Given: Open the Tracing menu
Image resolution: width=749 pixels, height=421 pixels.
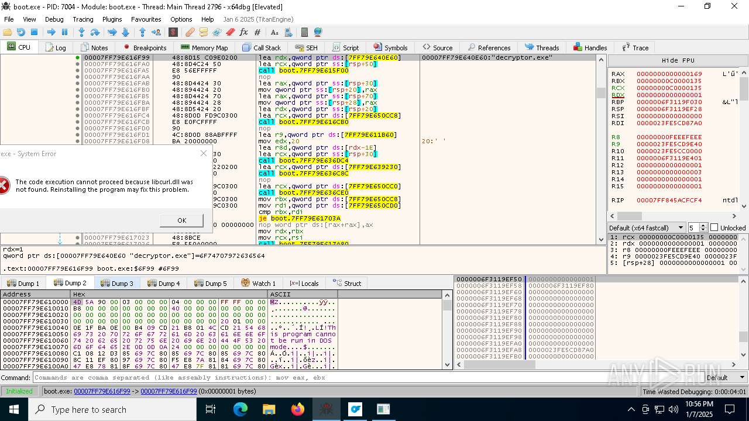Looking at the screenshot, I should coord(83,19).
